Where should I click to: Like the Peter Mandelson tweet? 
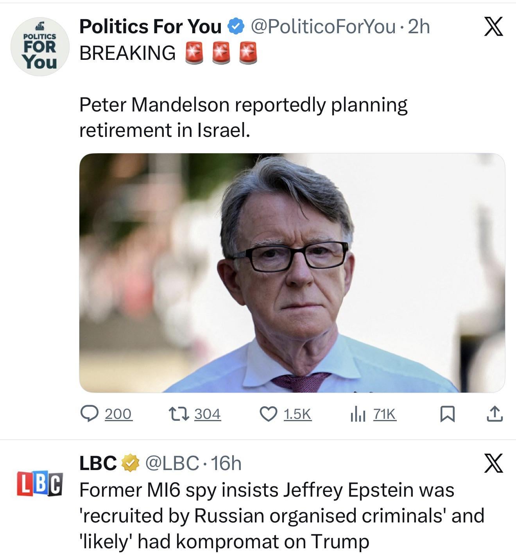268,414
